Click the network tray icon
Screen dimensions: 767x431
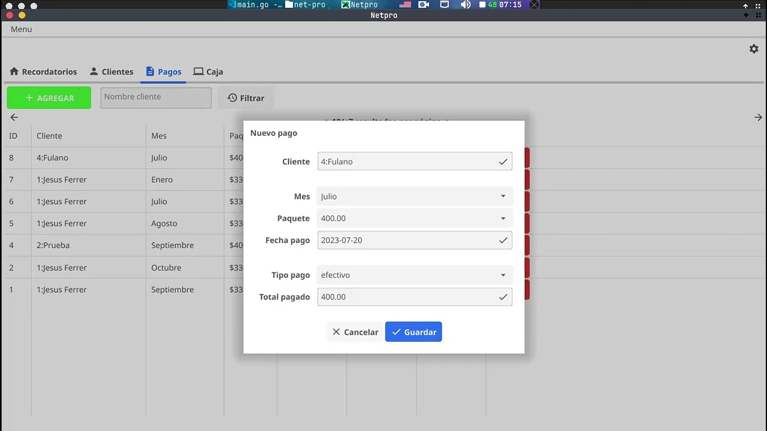(x=445, y=5)
